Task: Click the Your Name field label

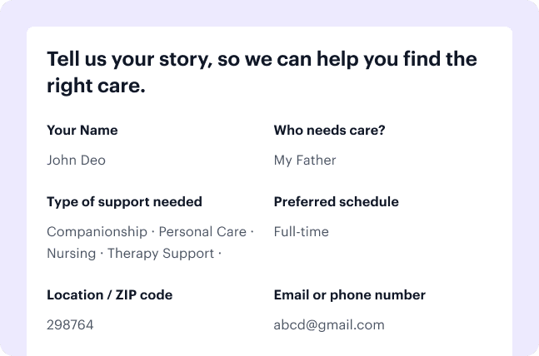Action: pyautogui.click(x=82, y=131)
